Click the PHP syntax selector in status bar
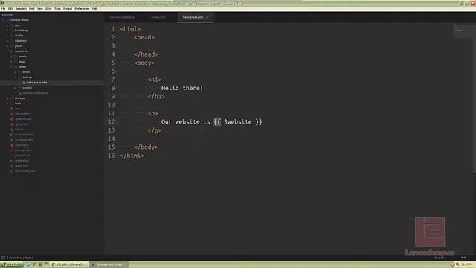476x268 pixels. [x=463, y=258]
